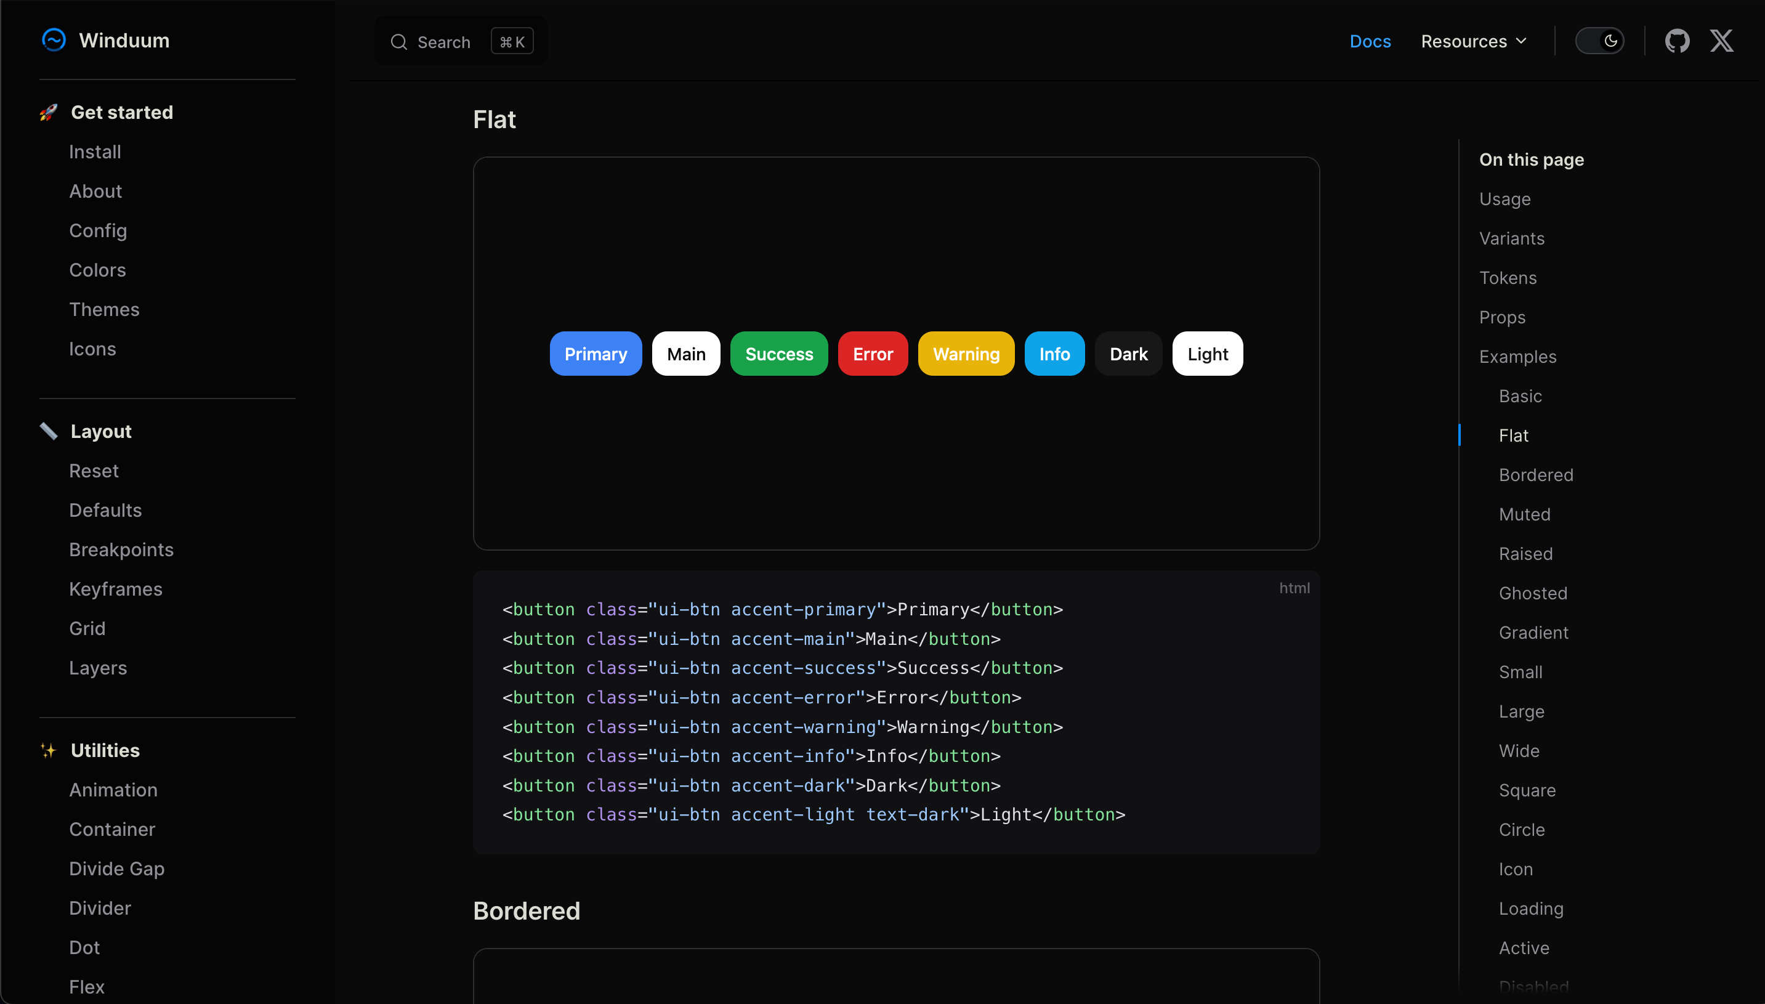The width and height of the screenshot is (1765, 1004).
Task: Jump to the Active example
Action: click(x=1524, y=948)
